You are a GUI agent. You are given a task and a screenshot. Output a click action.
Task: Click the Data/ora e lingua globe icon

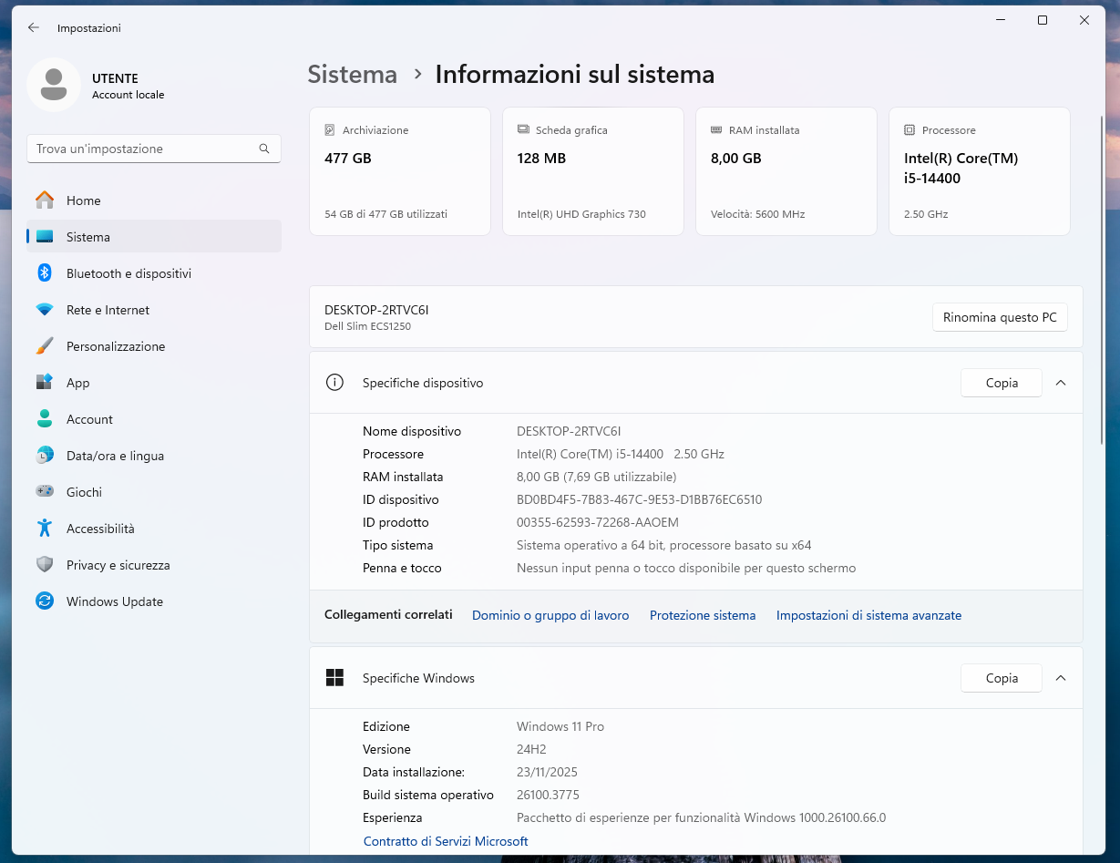pos(45,456)
